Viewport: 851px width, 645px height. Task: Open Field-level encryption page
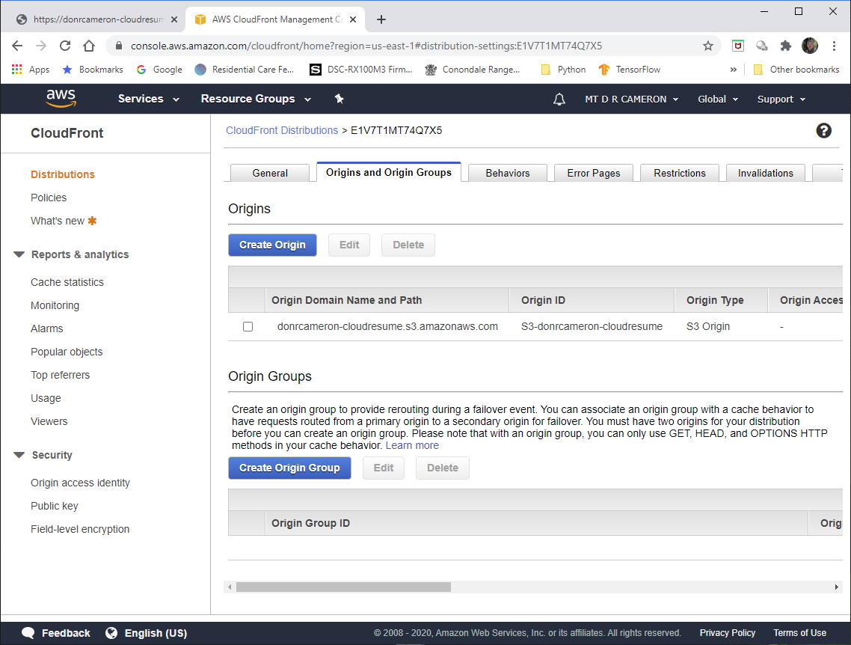coord(80,529)
